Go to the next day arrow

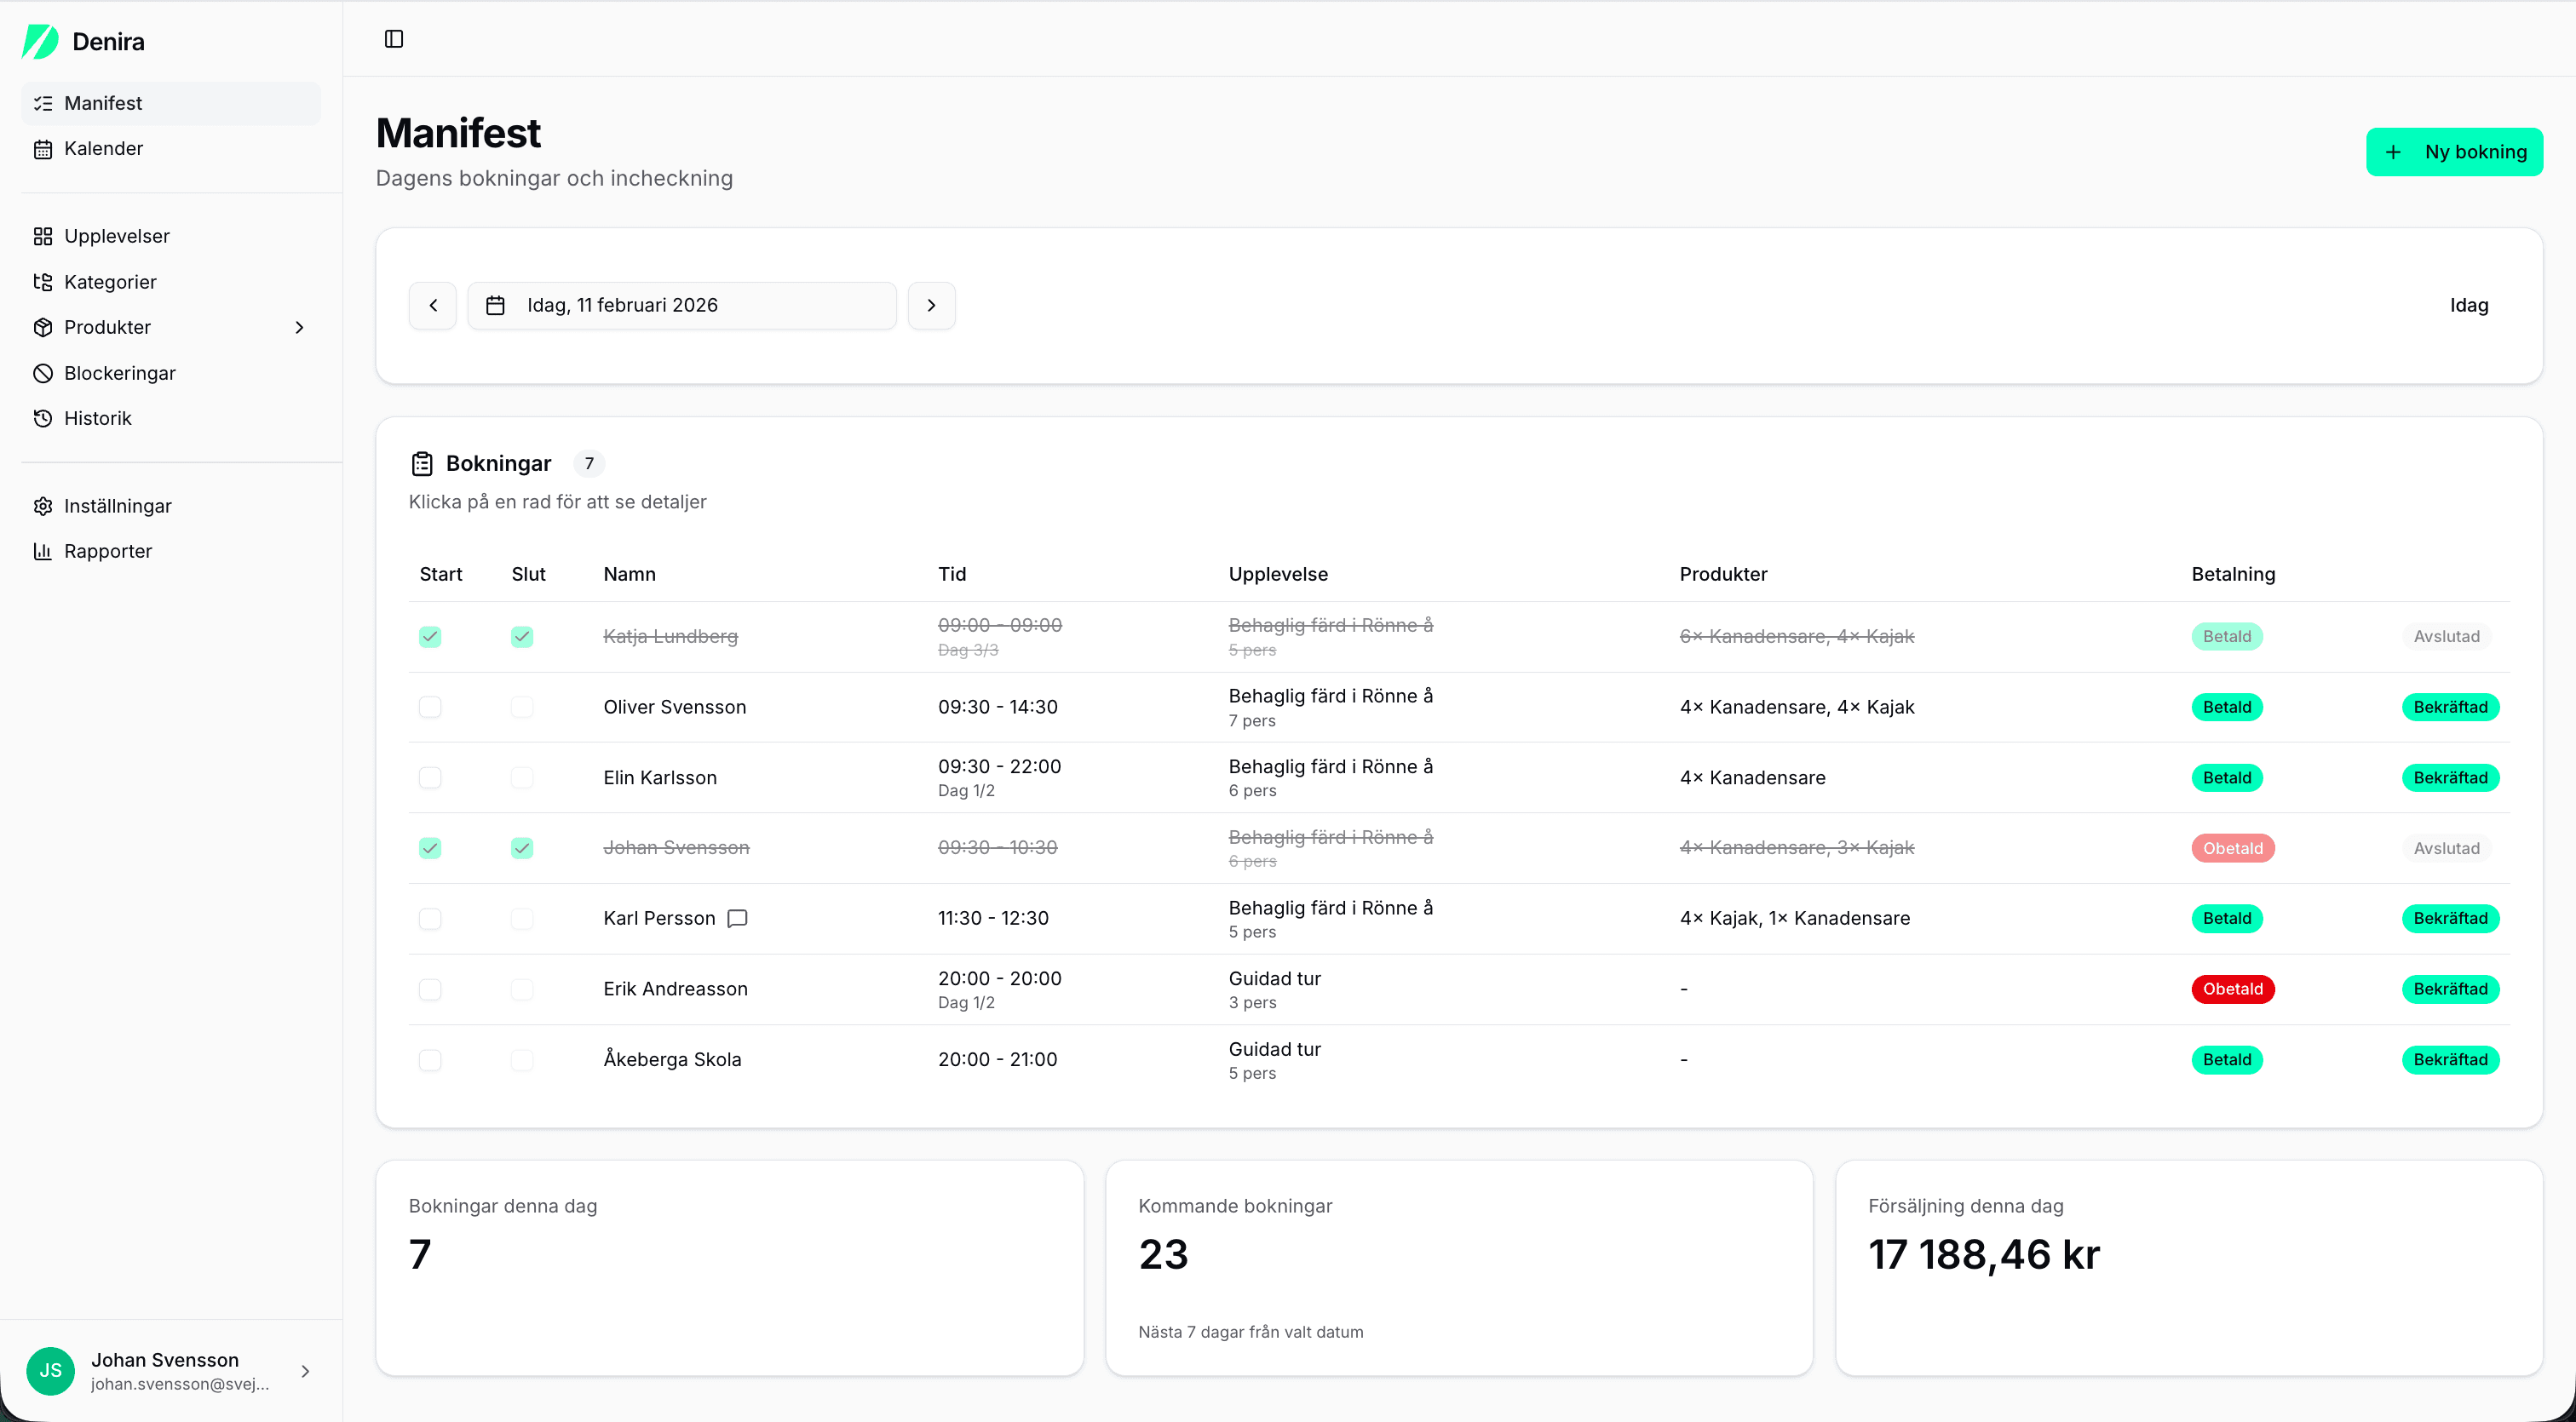tap(931, 306)
